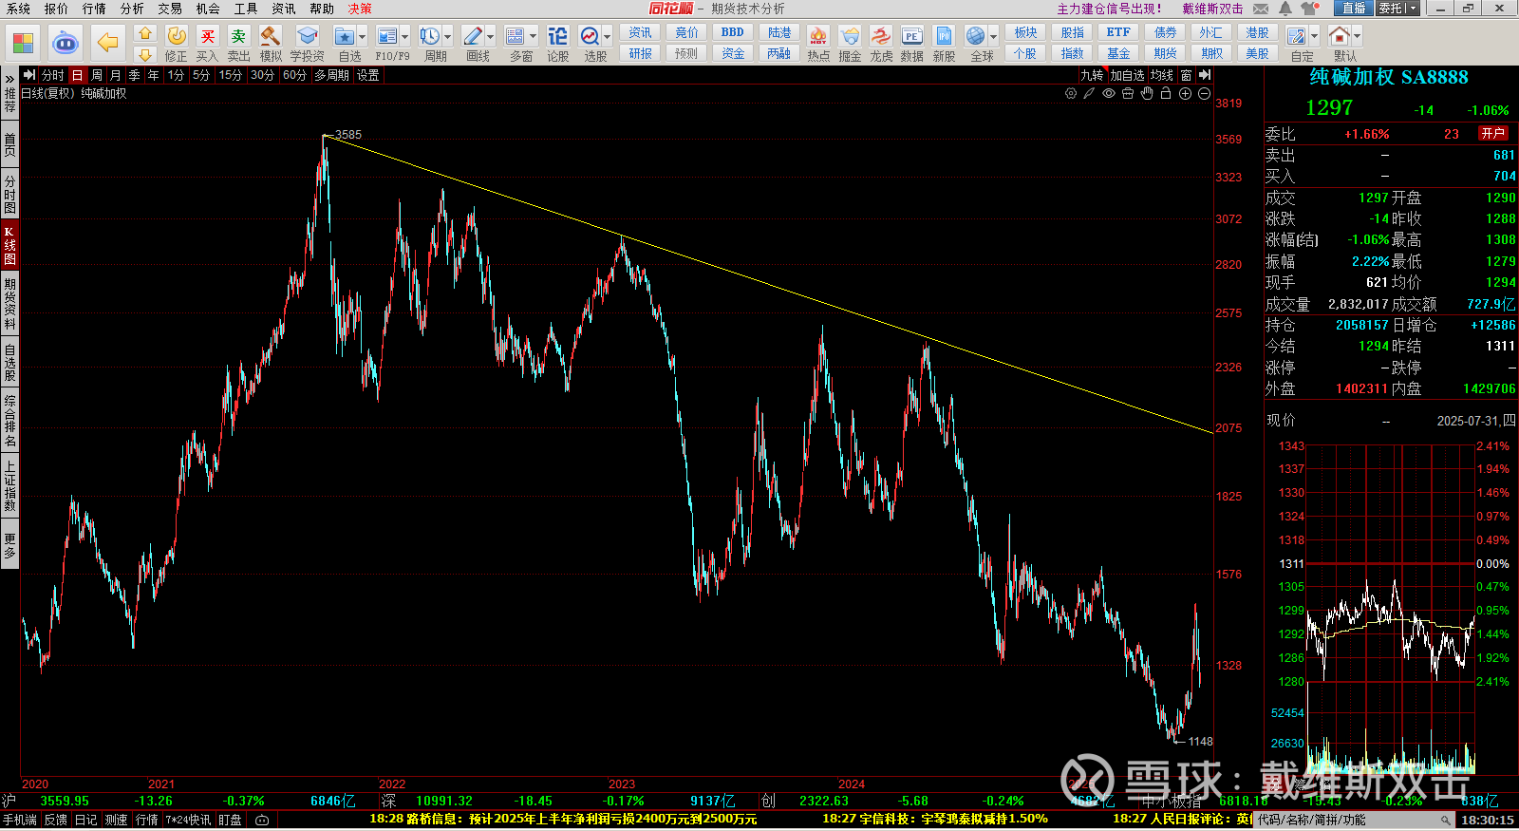Open the 数据 PE data icon
The height and width of the screenshot is (831, 1519).
click(x=912, y=44)
